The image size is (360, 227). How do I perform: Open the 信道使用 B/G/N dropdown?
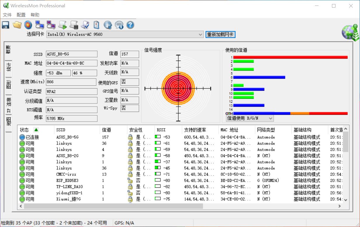pyautogui.click(x=271, y=118)
